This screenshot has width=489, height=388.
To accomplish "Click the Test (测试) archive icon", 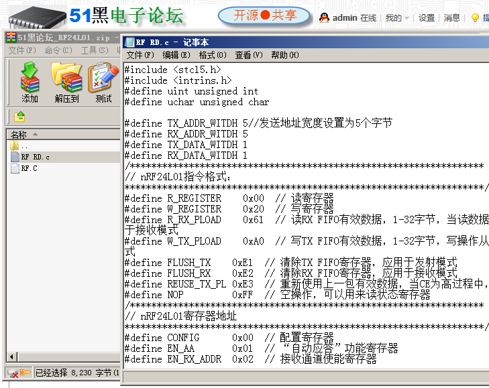I will pyautogui.click(x=103, y=77).
